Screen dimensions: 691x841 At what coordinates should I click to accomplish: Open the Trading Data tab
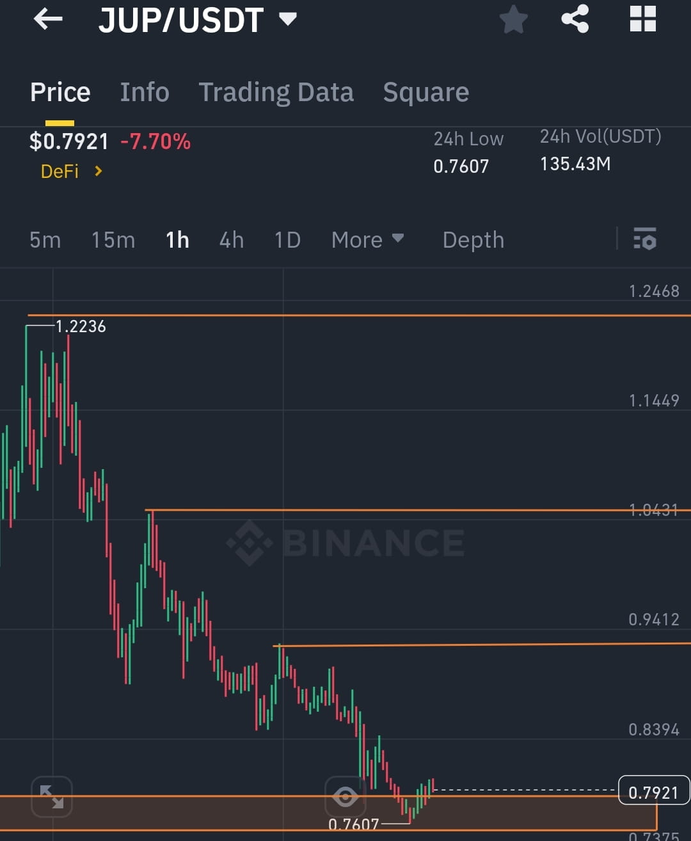pyautogui.click(x=276, y=92)
